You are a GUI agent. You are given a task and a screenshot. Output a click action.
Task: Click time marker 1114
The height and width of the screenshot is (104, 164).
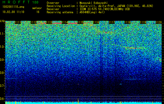tap(65, 22)
